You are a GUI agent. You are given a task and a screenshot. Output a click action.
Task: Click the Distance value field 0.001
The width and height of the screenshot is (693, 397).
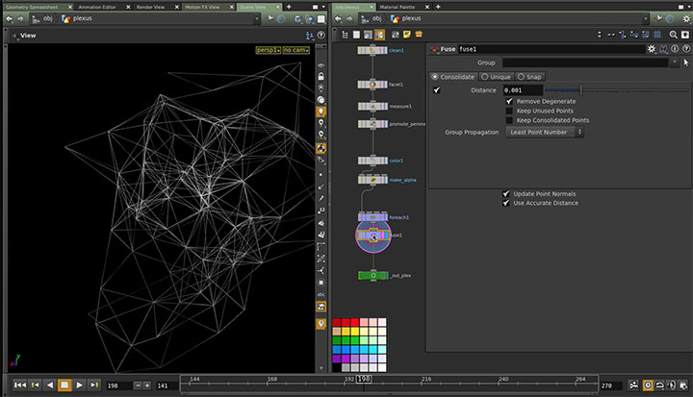tap(523, 90)
